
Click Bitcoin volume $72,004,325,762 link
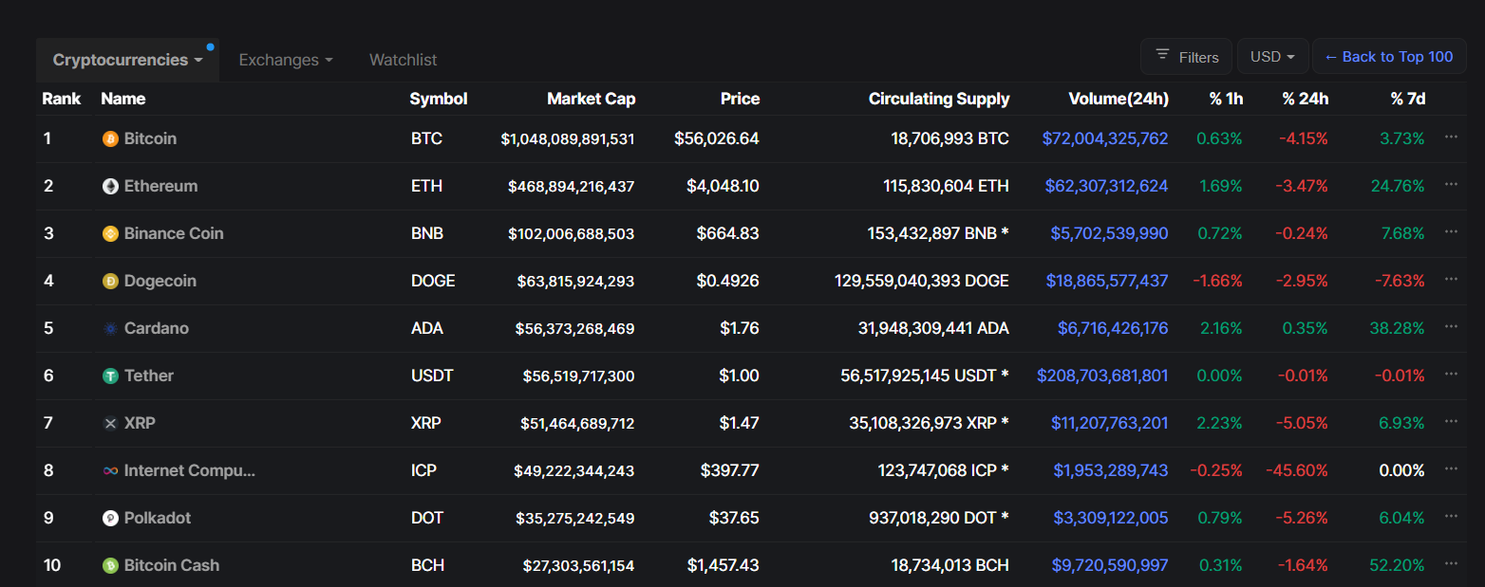pyautogui.click(x=1105, y=138)
